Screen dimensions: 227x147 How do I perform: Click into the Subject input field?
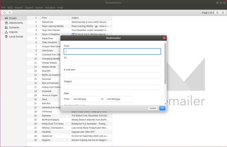pos(112,87)
